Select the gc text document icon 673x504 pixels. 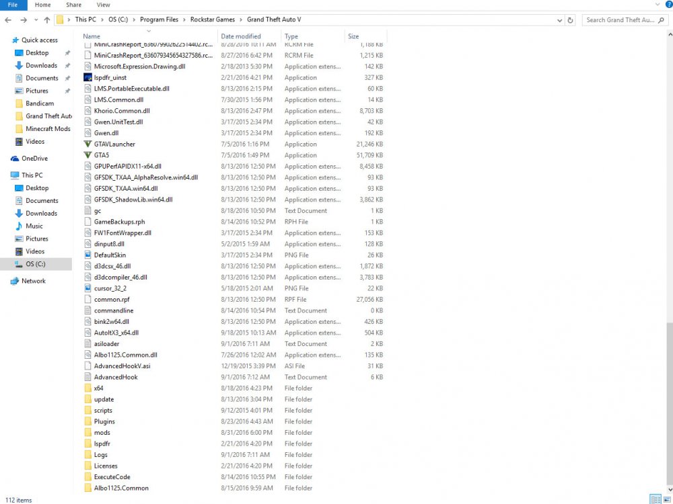[x=87, y=211]
